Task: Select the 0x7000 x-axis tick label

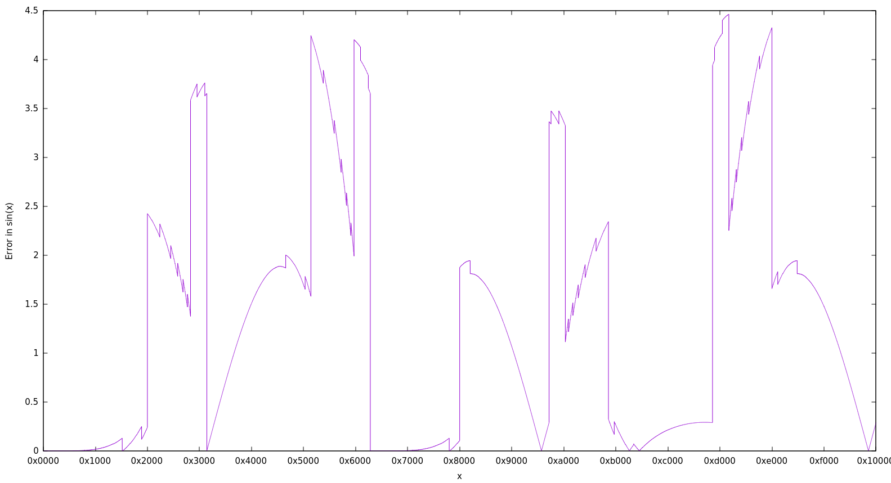Action: pyautogui.click(x=408, y=461)
